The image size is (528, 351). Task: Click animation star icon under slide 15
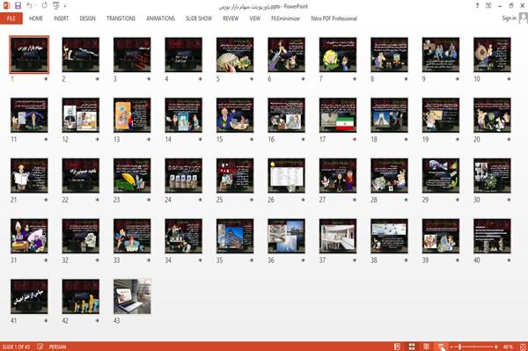coord(252,139)
